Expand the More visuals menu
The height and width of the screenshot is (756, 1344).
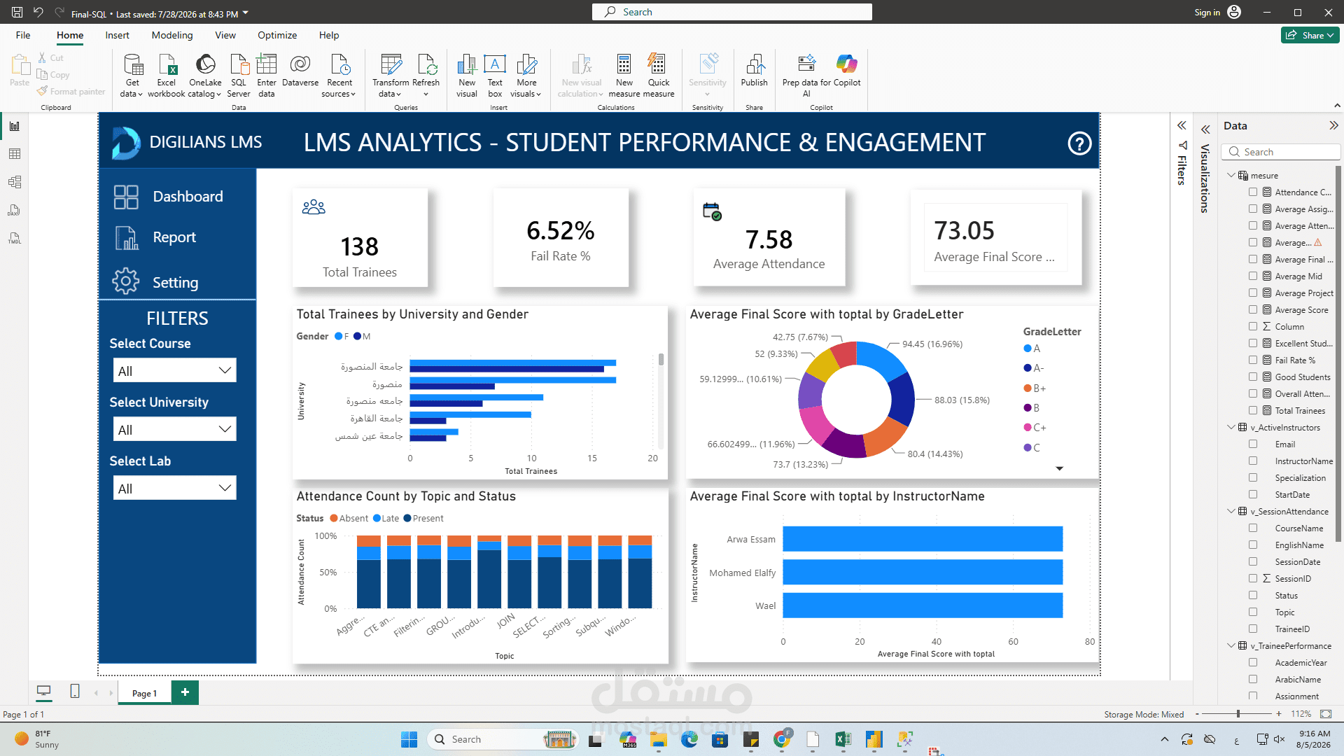[526, 76]
